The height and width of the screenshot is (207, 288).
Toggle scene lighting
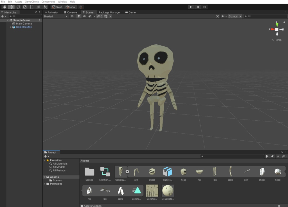click(x=79, y=16)
